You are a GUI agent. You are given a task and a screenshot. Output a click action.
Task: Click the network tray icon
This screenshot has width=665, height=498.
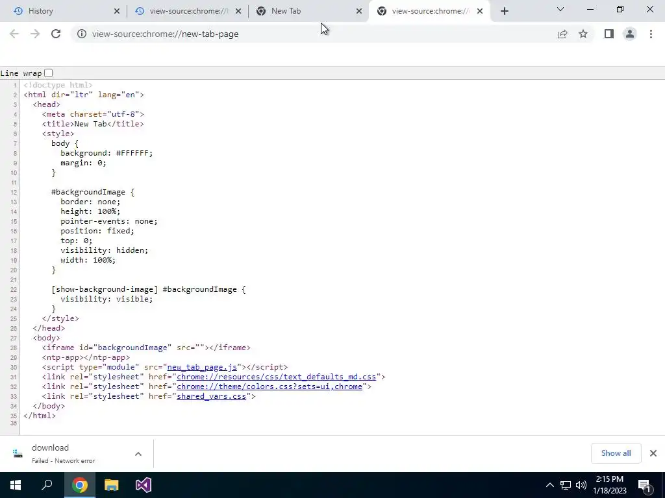click(566, 485)
